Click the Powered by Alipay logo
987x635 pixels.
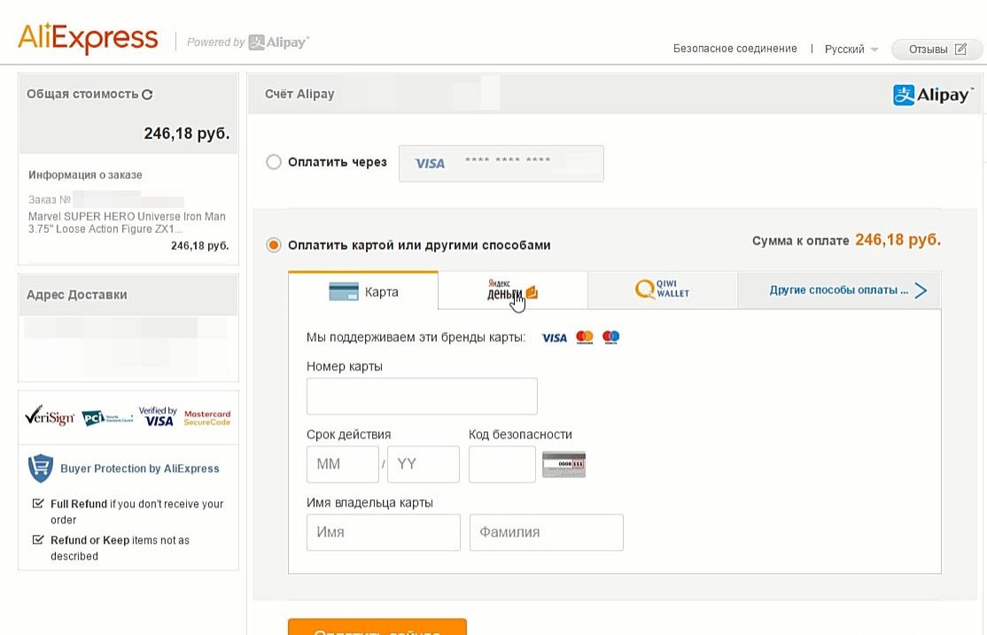pos(248,43)
